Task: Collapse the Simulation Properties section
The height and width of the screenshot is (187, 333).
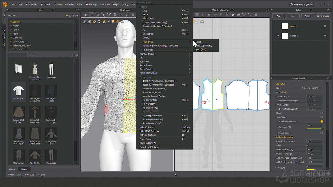Action: coord(273,137)
